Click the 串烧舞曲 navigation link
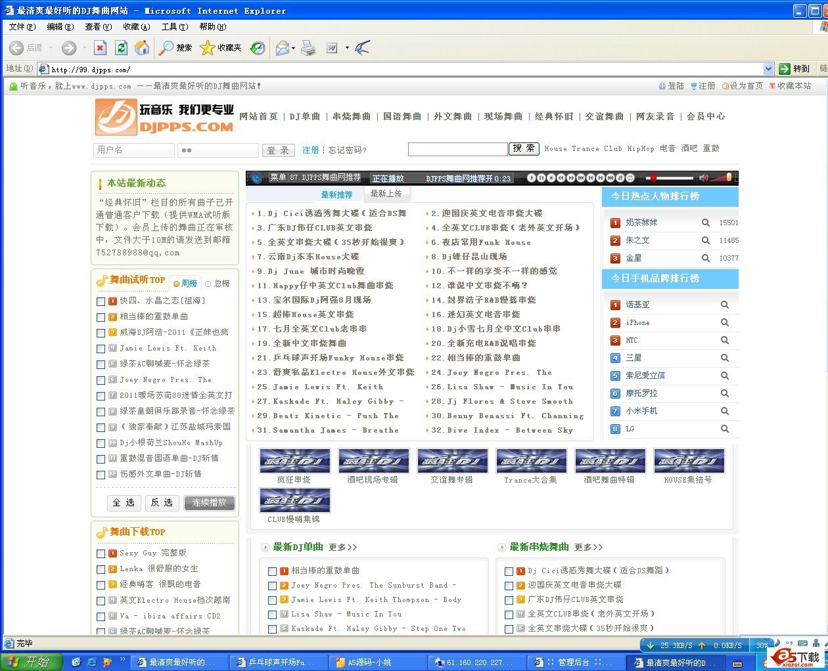The image size is (828, 671). coord(351,116)
